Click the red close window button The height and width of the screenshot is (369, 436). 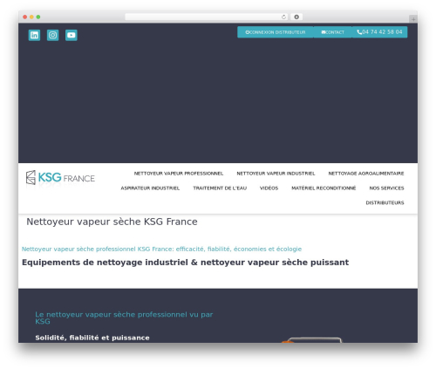coord(25,17)
